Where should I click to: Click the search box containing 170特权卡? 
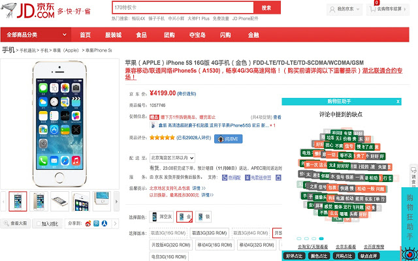(183, 8)
